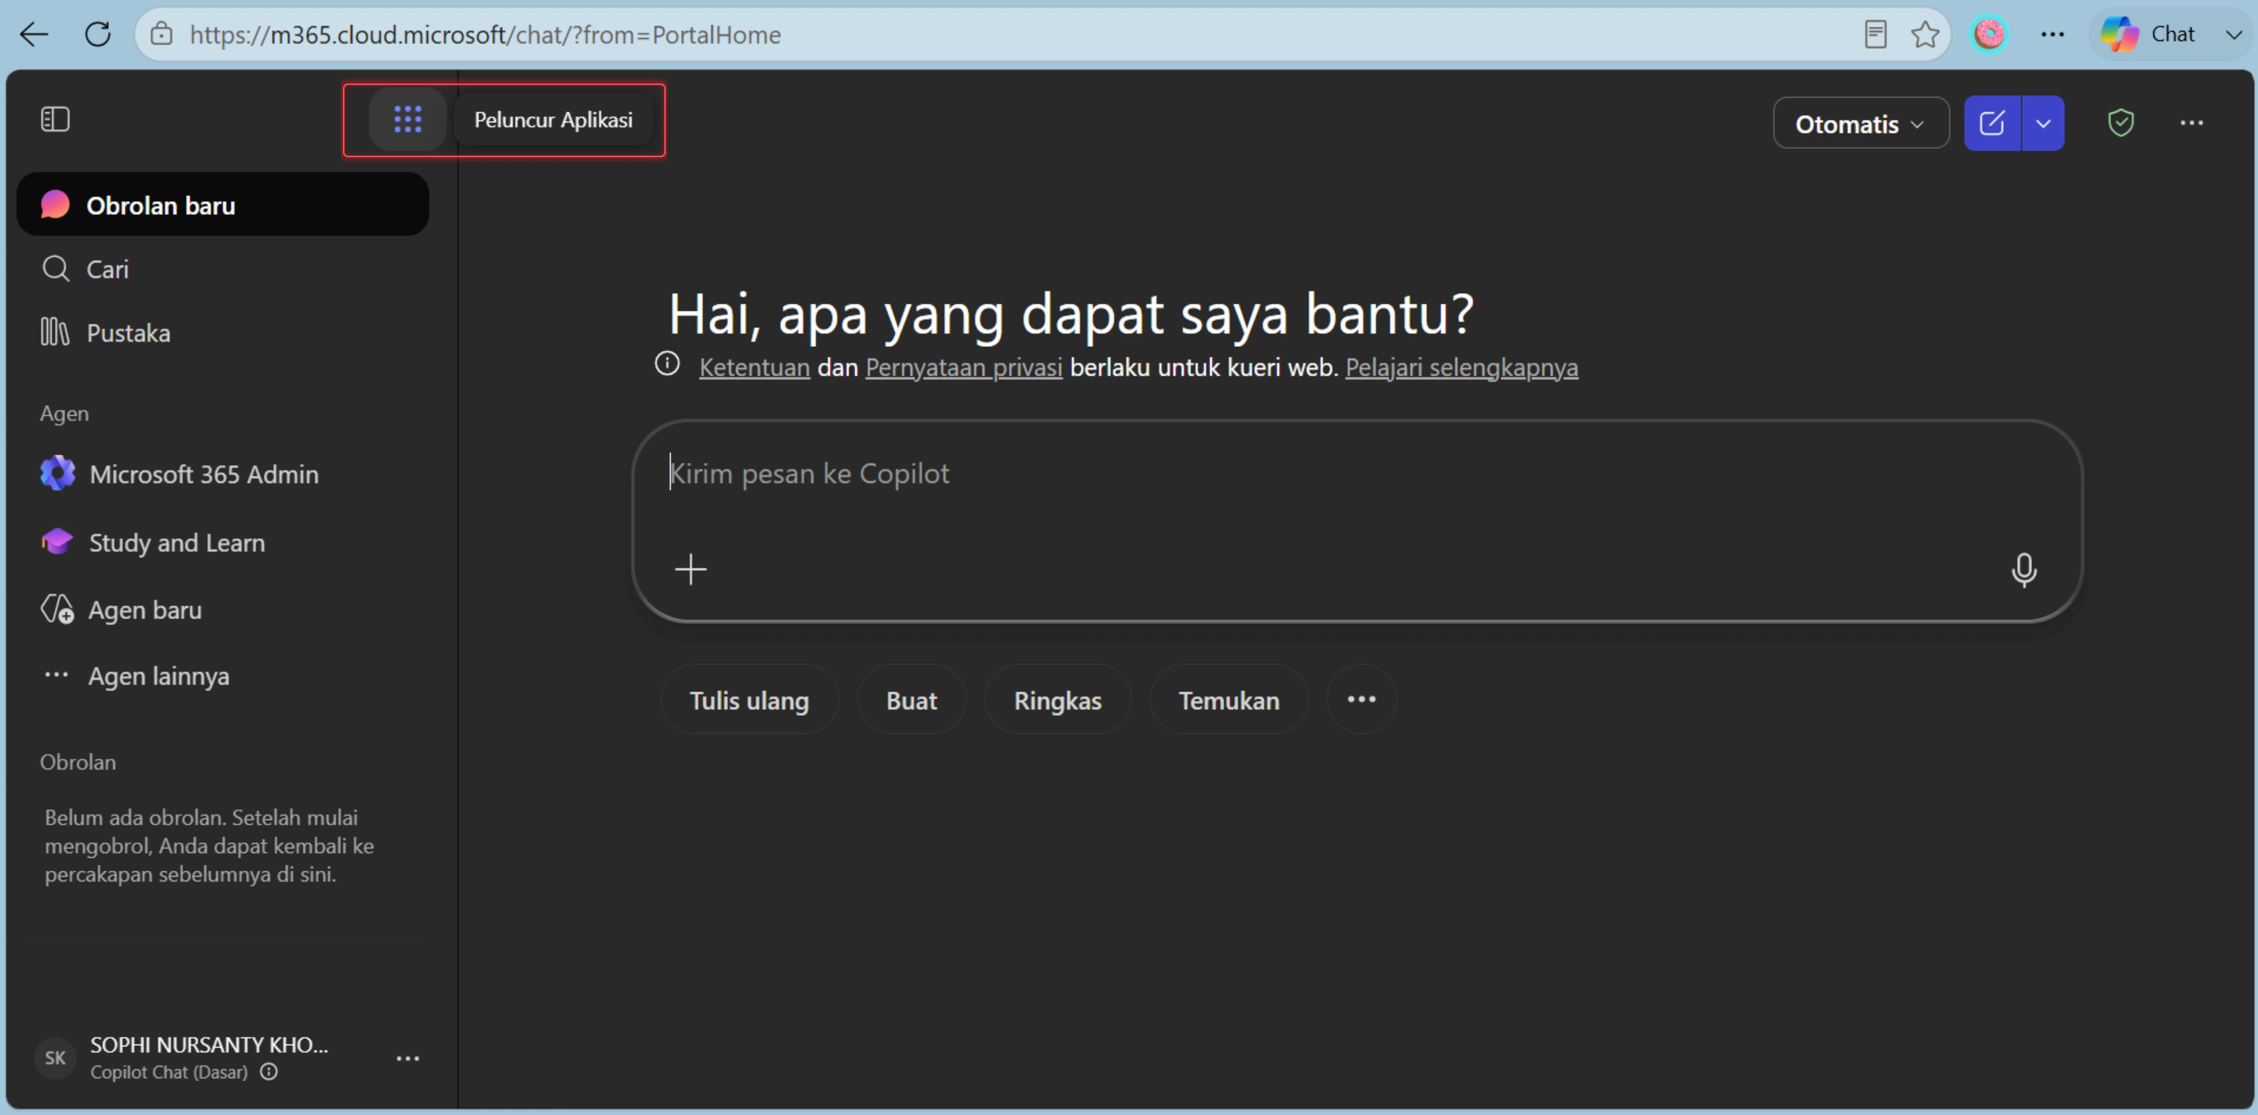Open Pernyataan privasi link

point(963,368)
